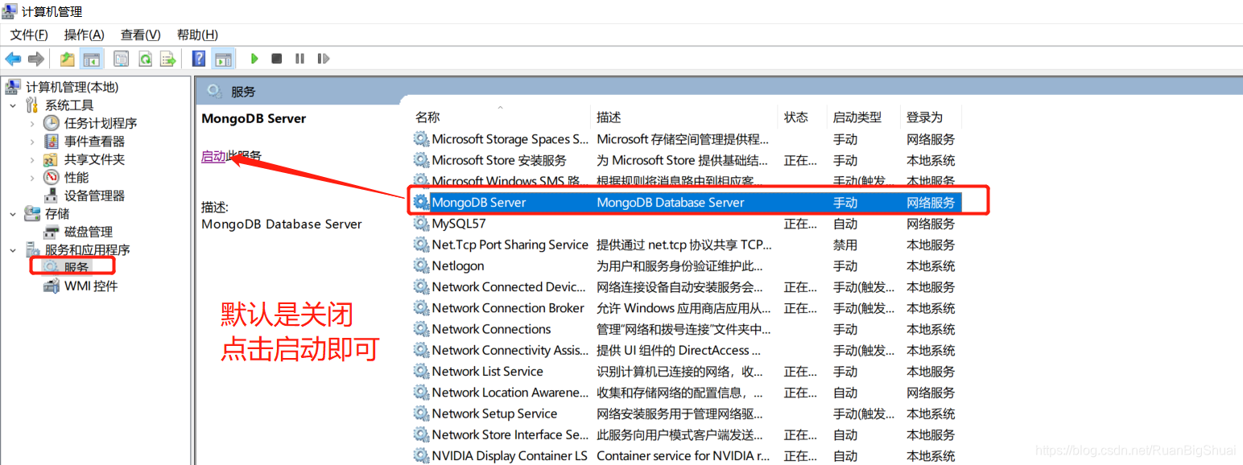
Task: Click the Refresh toolbar icon
Action: point(145,59)
